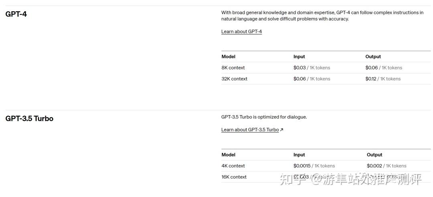Click the Input column header in GPT-3.5 Turbo table
Viewport: 433px width, 197px height.
pos(299,155)
